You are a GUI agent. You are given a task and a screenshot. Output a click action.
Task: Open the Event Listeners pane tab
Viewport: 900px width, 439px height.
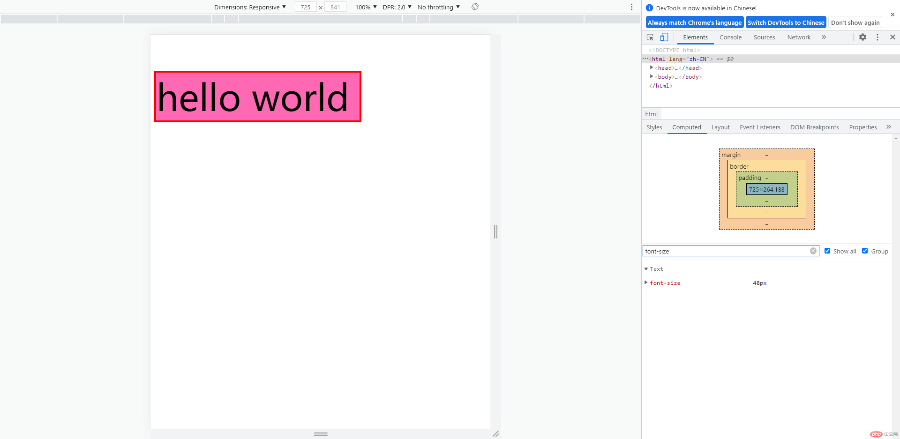760,127
